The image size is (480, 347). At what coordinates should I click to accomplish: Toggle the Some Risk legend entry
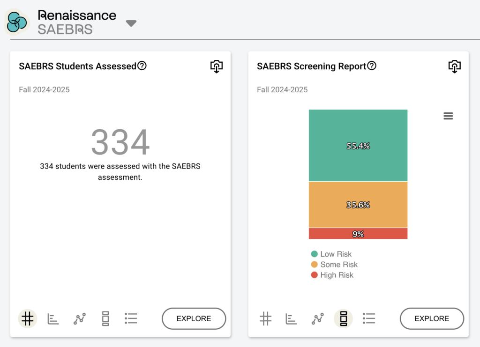[334, 265]
